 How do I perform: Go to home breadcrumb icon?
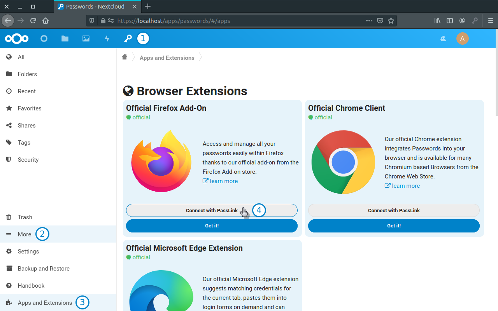click(124, 57)
